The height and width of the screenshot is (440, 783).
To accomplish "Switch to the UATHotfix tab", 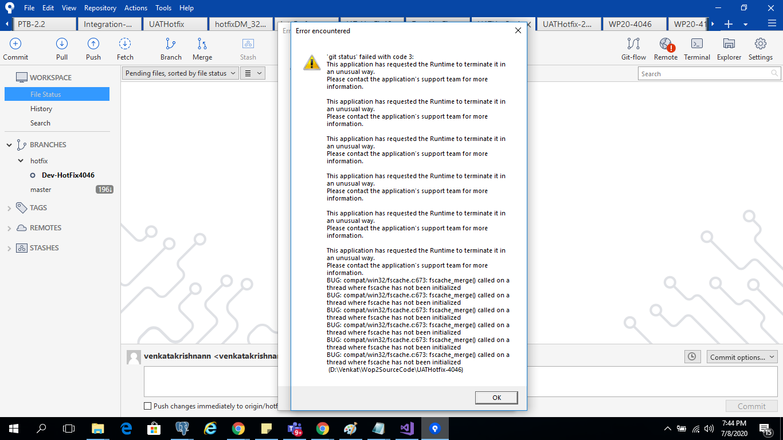I will pos(175,24).
